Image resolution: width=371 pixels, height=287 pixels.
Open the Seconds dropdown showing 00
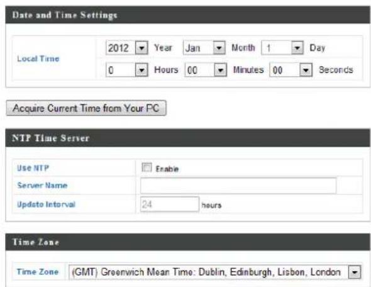tap(291, 70)
